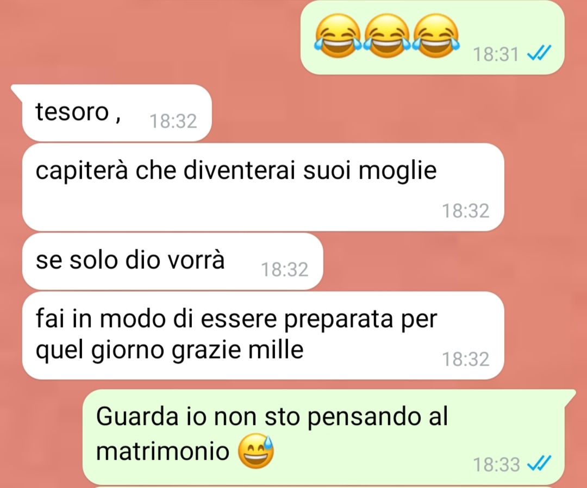This screenshot has height=488, width=587.
Task: Select the 'Guarda io non sto pensando' reply
Action: 329,437
